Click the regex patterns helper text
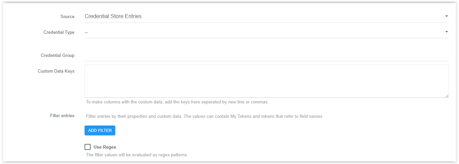 click(x=137, y=155)
